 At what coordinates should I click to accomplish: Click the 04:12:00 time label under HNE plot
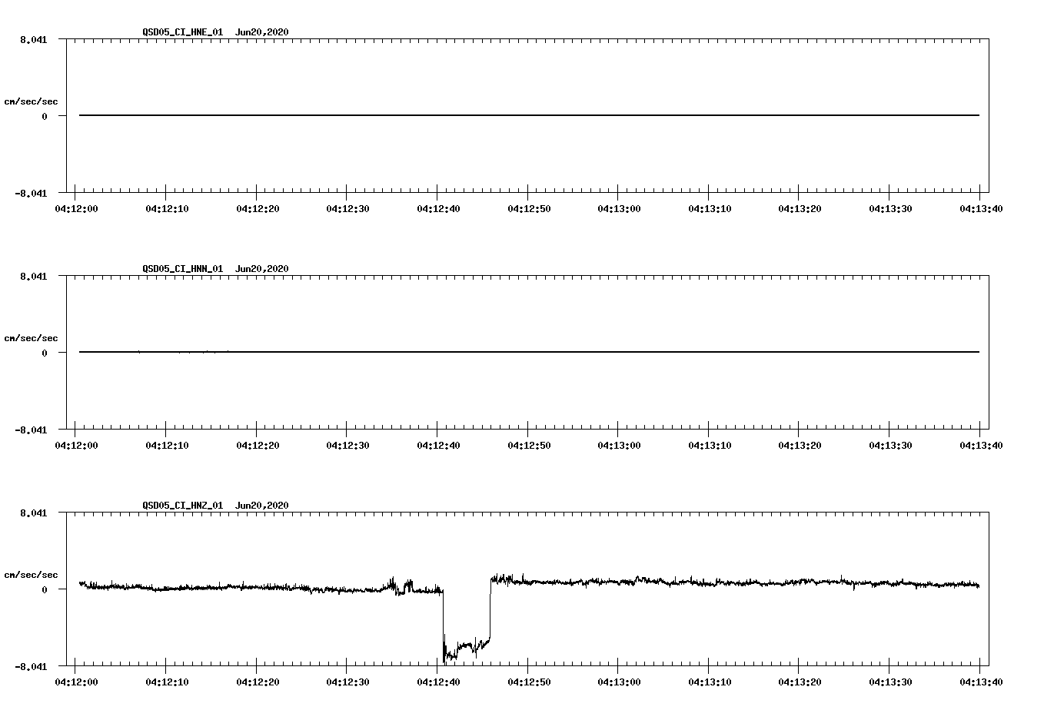(x=75, y=208)
